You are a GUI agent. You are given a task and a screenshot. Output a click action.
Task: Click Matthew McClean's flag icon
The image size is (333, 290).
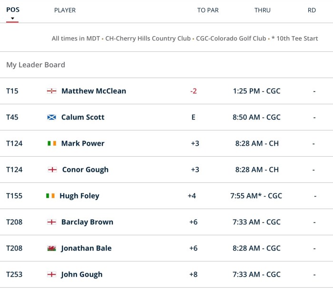tap(52, 91)
